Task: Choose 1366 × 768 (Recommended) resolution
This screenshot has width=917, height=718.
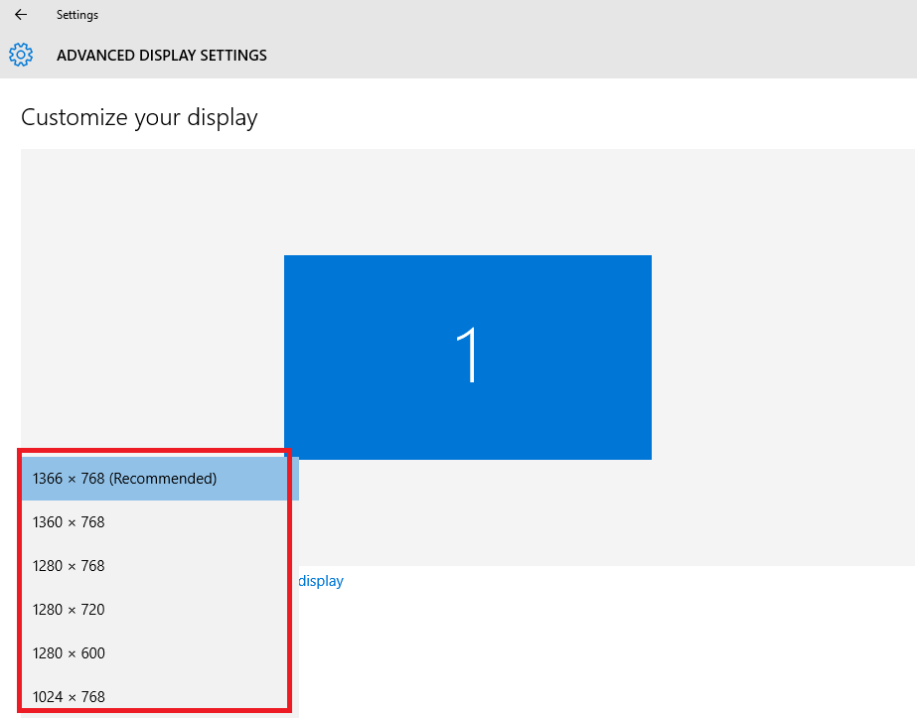Action: pyautogui.click(x=160, y=479)
